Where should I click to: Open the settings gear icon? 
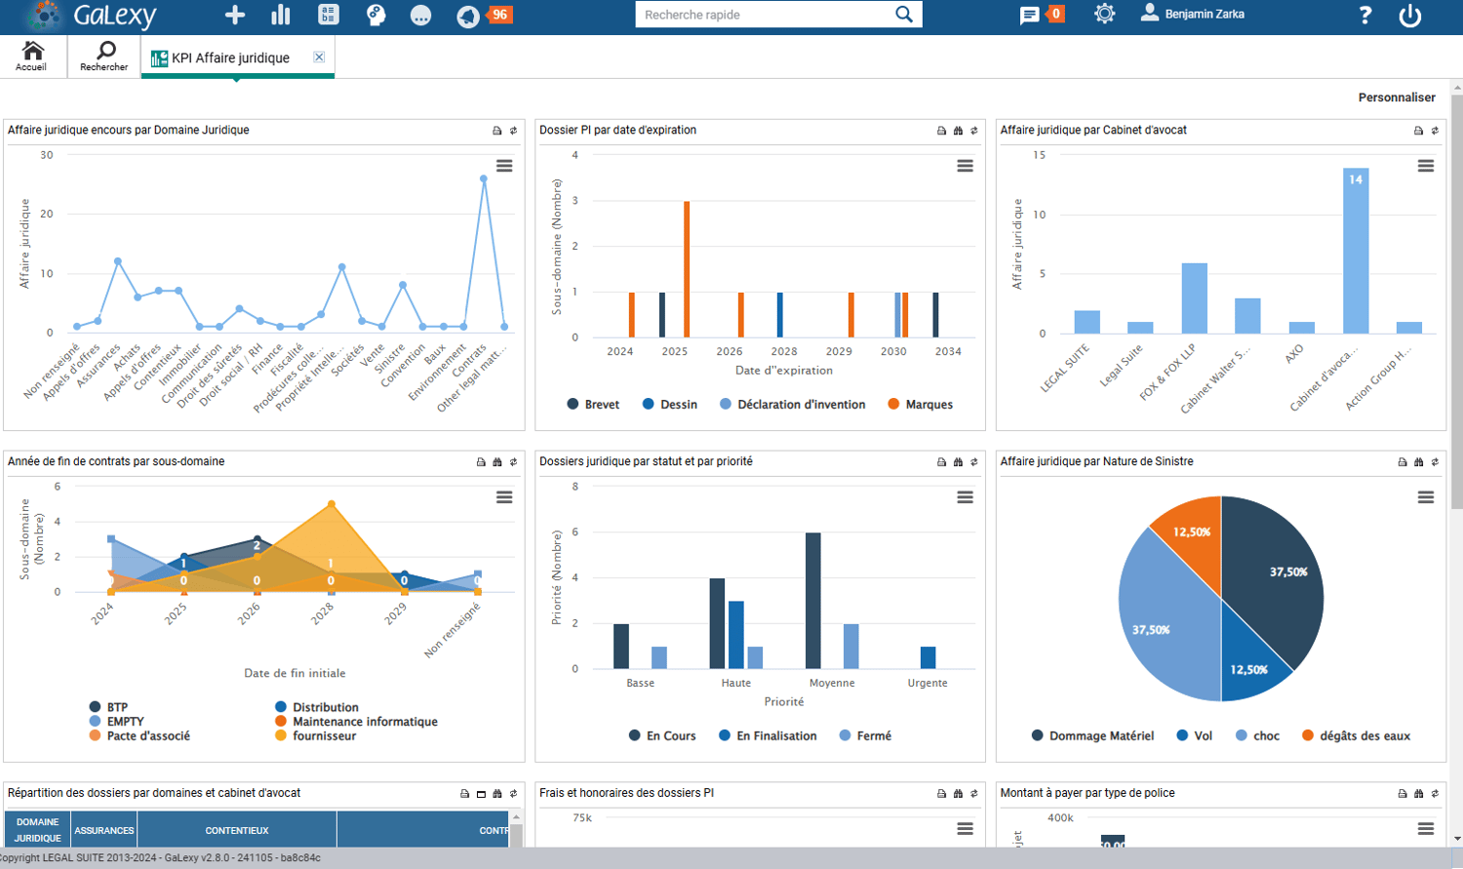tap(1104, 15)
